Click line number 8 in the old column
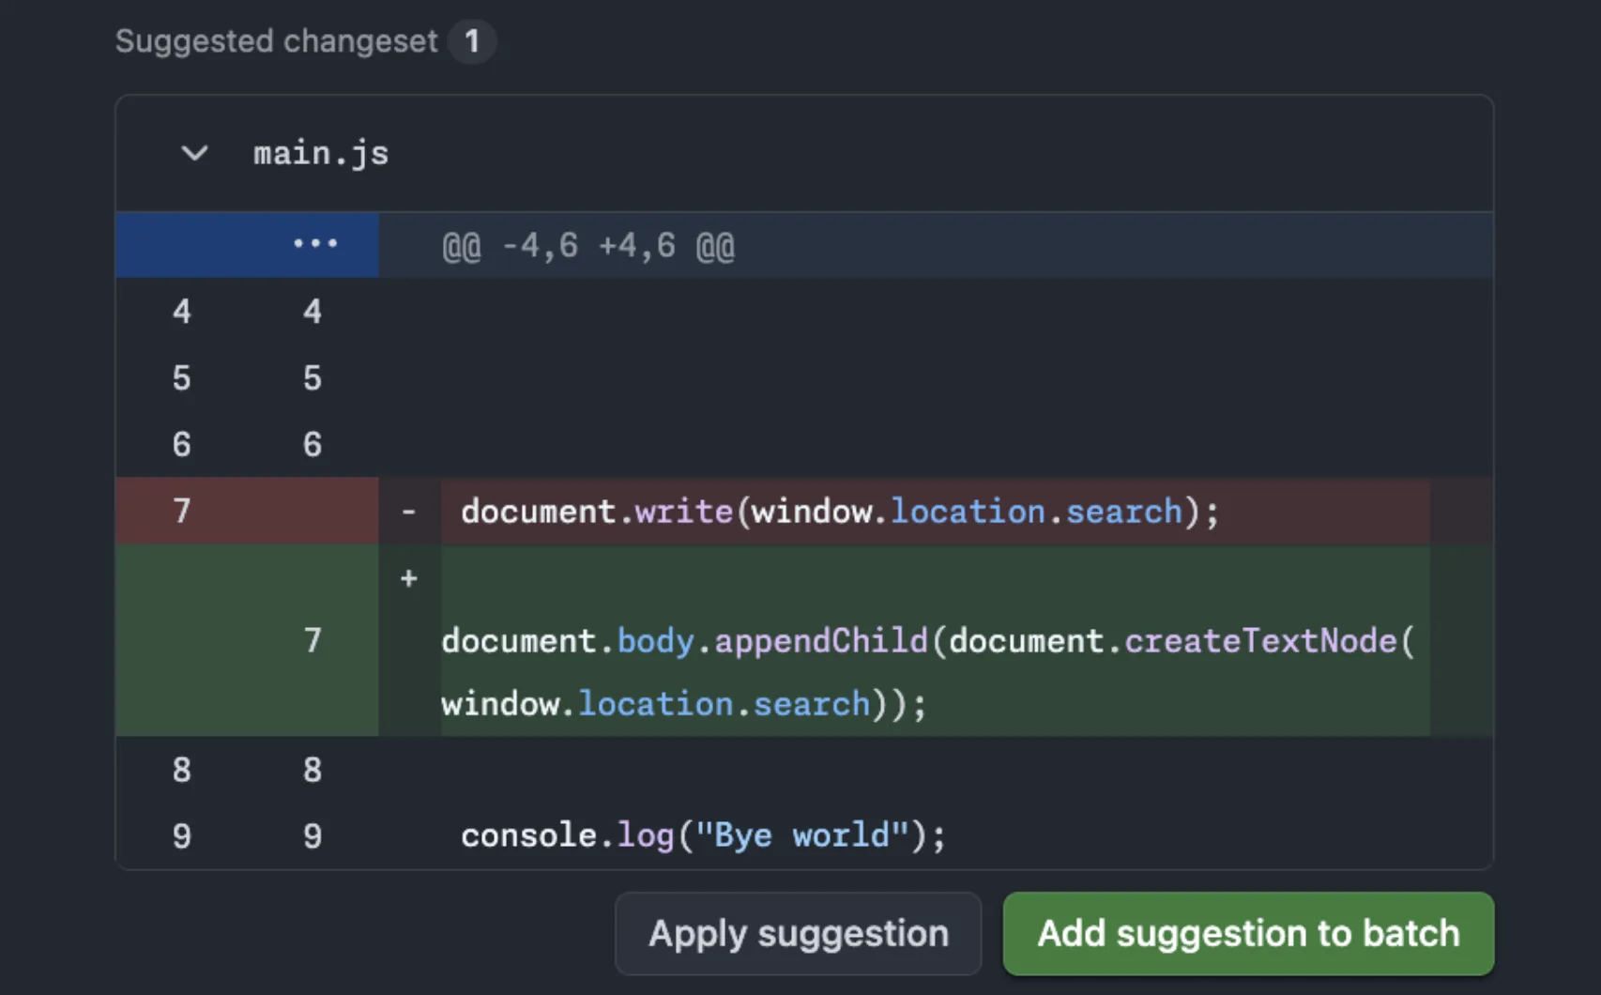The width and height of the screenshot is (1601, 995). point(181,769)
